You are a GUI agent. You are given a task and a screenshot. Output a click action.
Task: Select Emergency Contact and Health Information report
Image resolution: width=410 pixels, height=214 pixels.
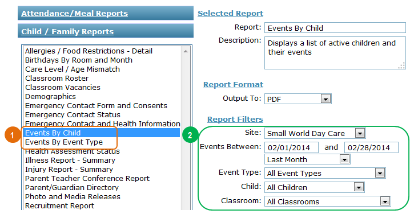pyautogui.click(x=103, y=124)
